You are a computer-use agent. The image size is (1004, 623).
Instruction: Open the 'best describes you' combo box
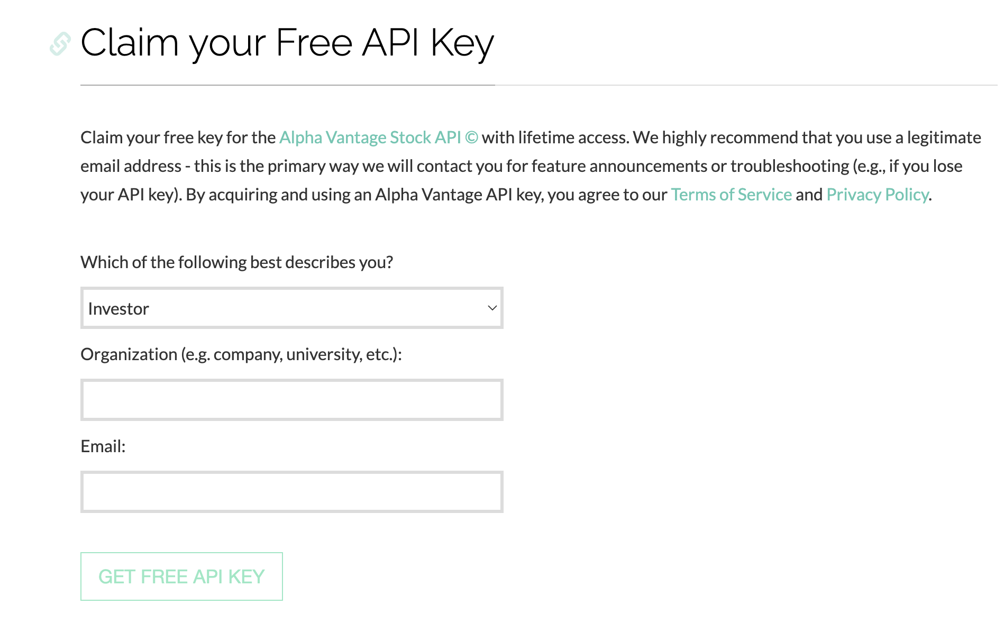(291, 308)
